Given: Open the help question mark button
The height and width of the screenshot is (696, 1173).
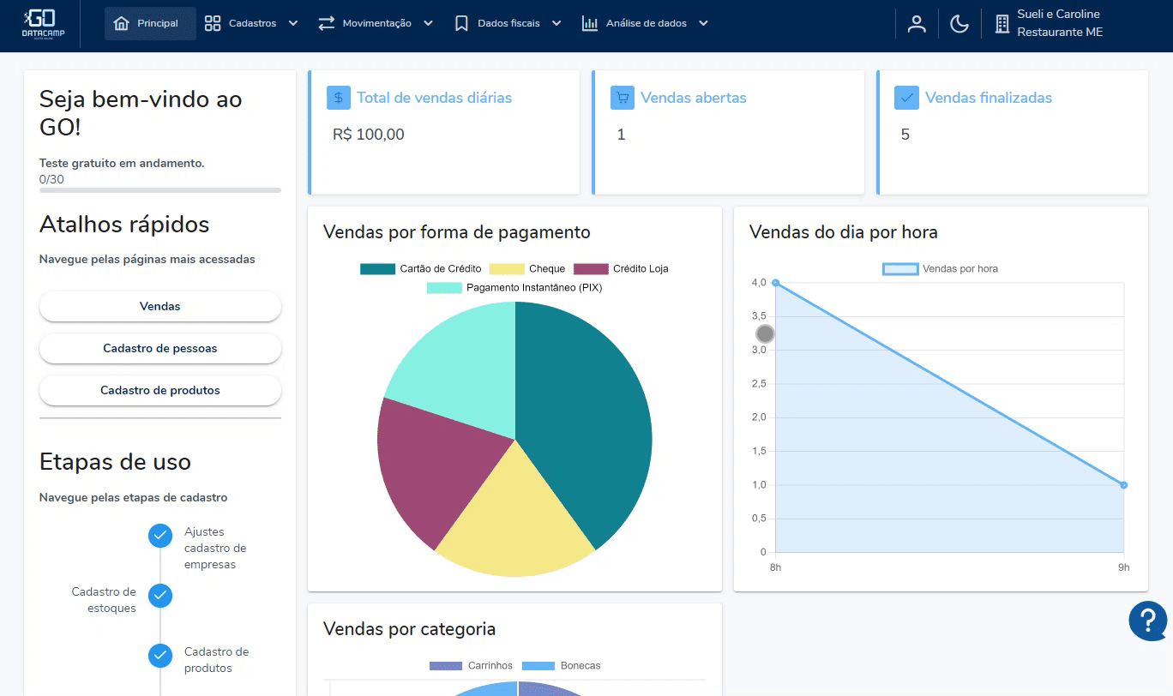Looking at the screenshot, I should (1148, 621).
